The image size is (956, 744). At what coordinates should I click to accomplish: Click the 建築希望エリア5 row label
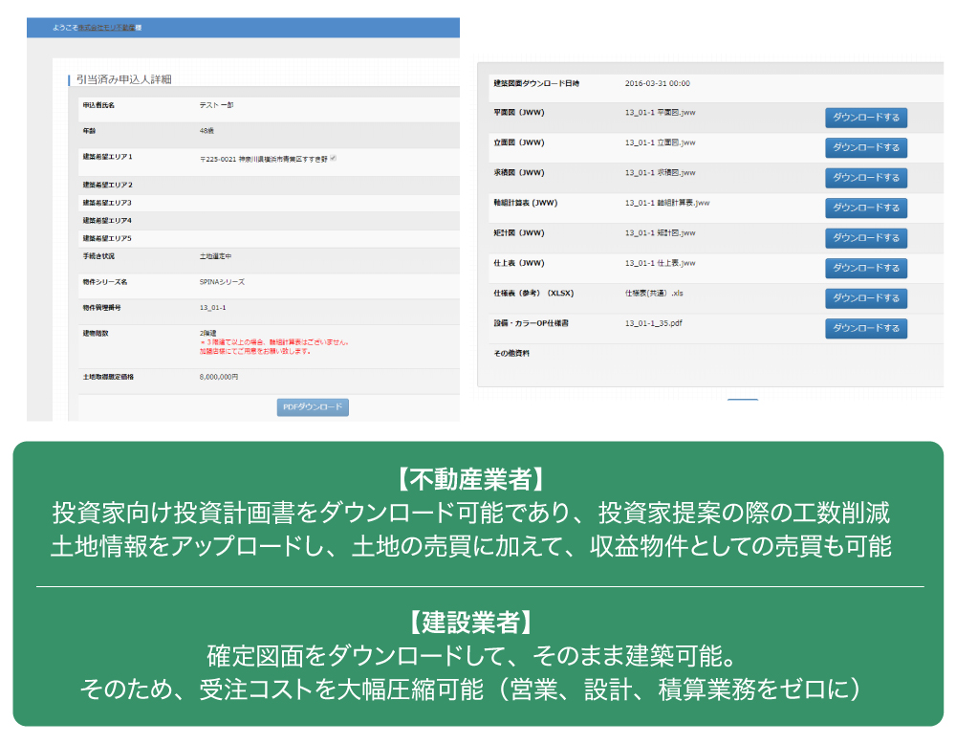[x=107, y=238]
